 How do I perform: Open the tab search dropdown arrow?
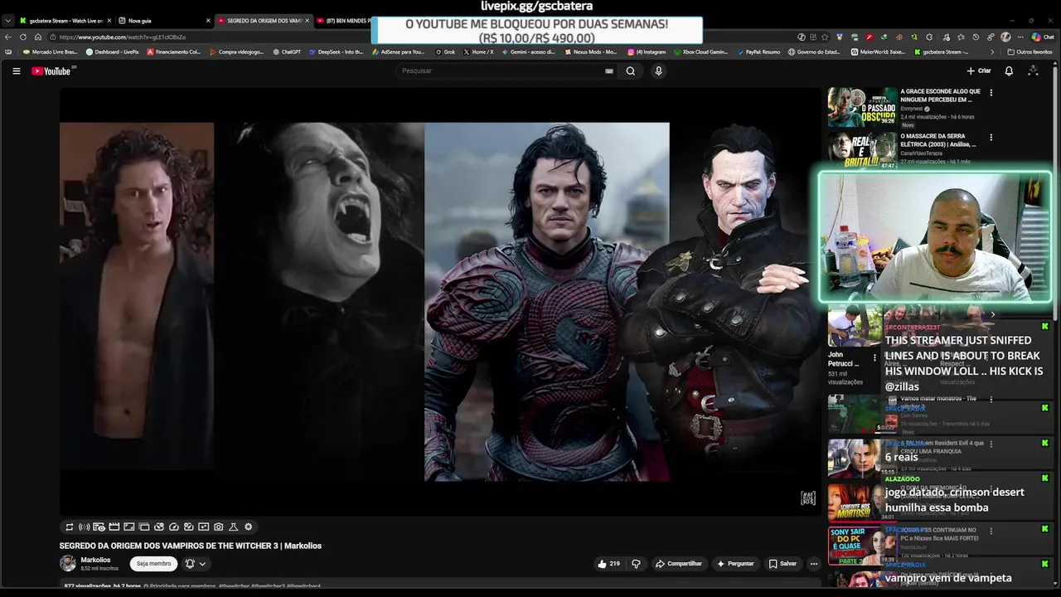point(7,21)
